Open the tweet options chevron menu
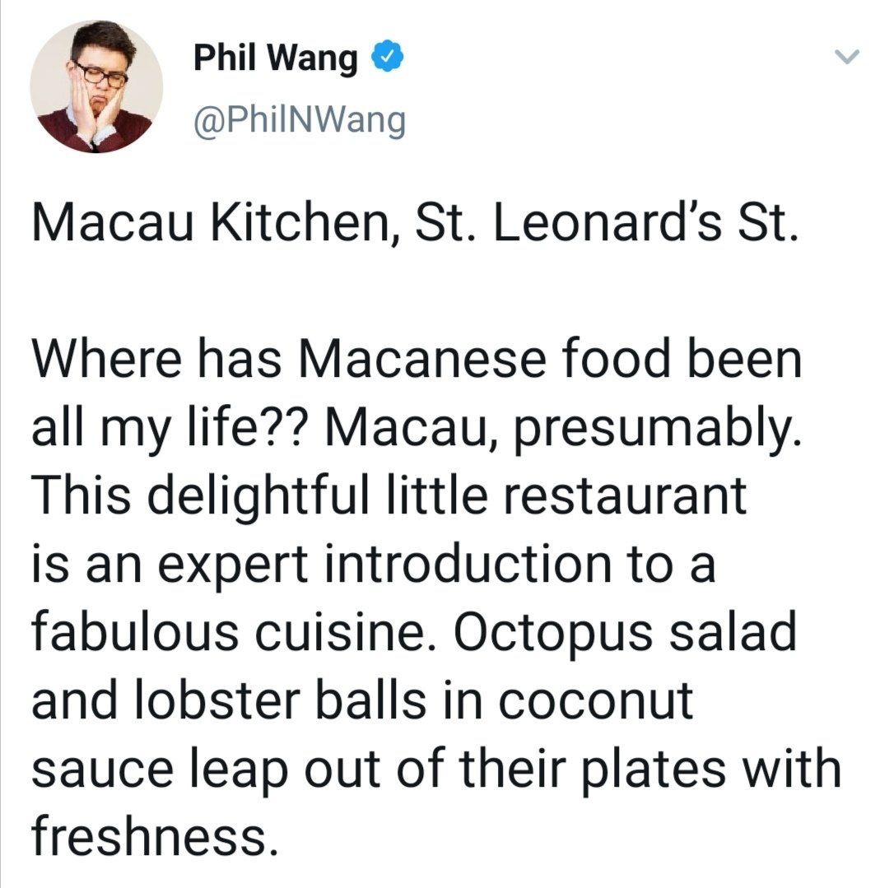The image size is (889, 888). tap(846, 58)
